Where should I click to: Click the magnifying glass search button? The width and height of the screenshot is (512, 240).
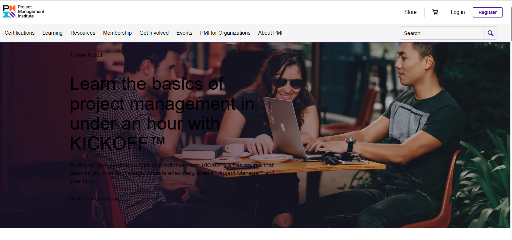point(490,33)
